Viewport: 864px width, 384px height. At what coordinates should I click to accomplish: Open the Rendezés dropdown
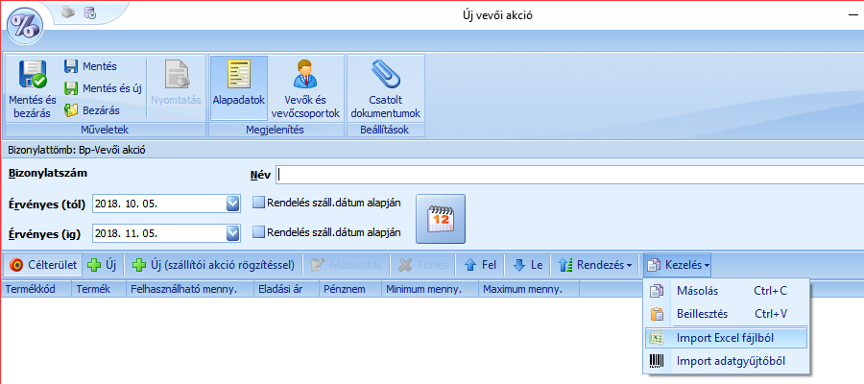click(596, 264)
